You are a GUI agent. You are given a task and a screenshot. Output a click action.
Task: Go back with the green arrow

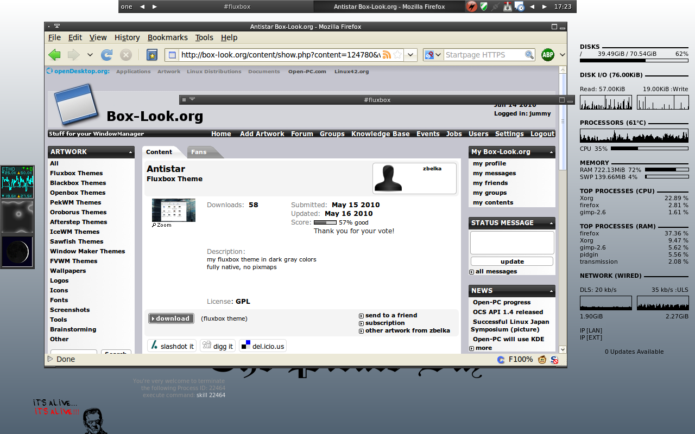54,55
